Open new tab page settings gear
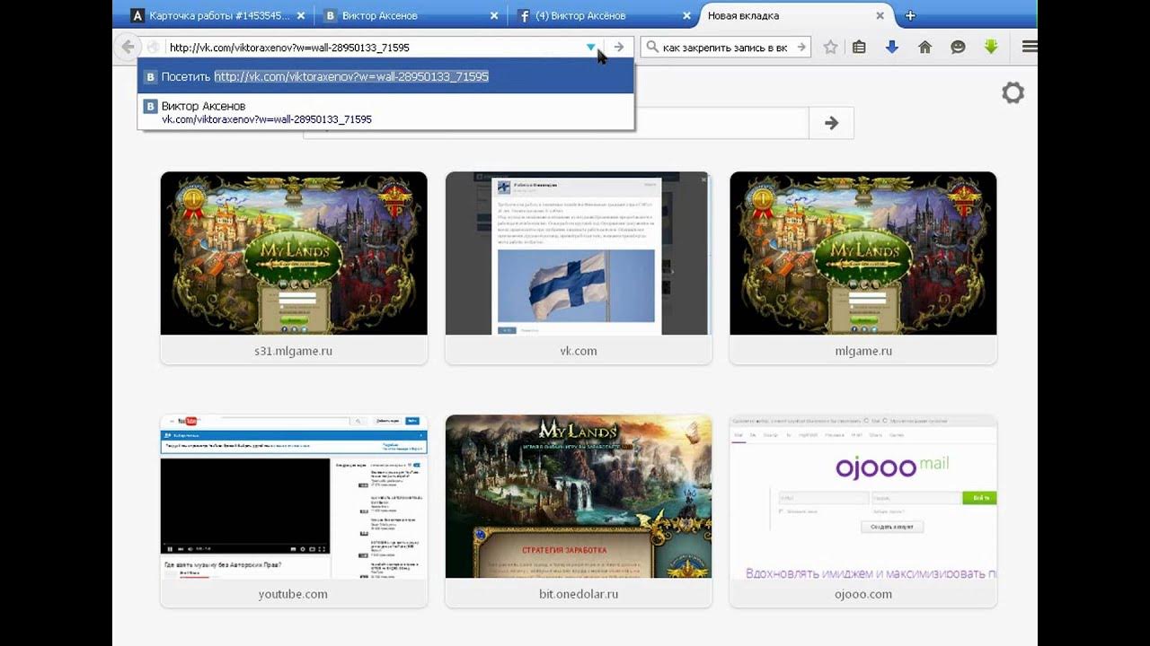 point(1013,92)
